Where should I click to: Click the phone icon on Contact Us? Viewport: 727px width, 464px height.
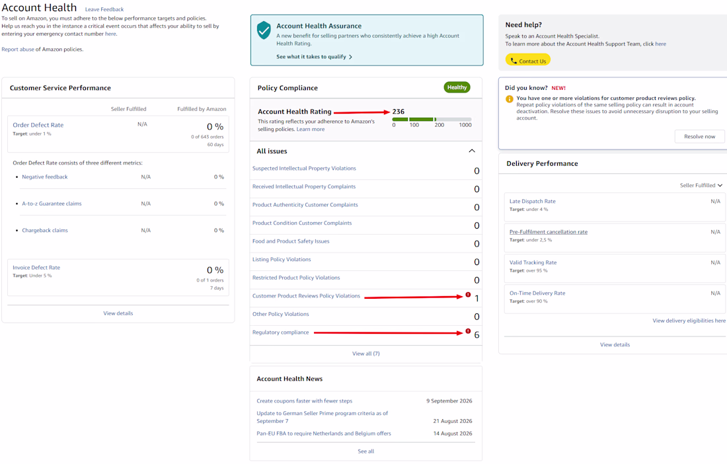click(514, 61)
